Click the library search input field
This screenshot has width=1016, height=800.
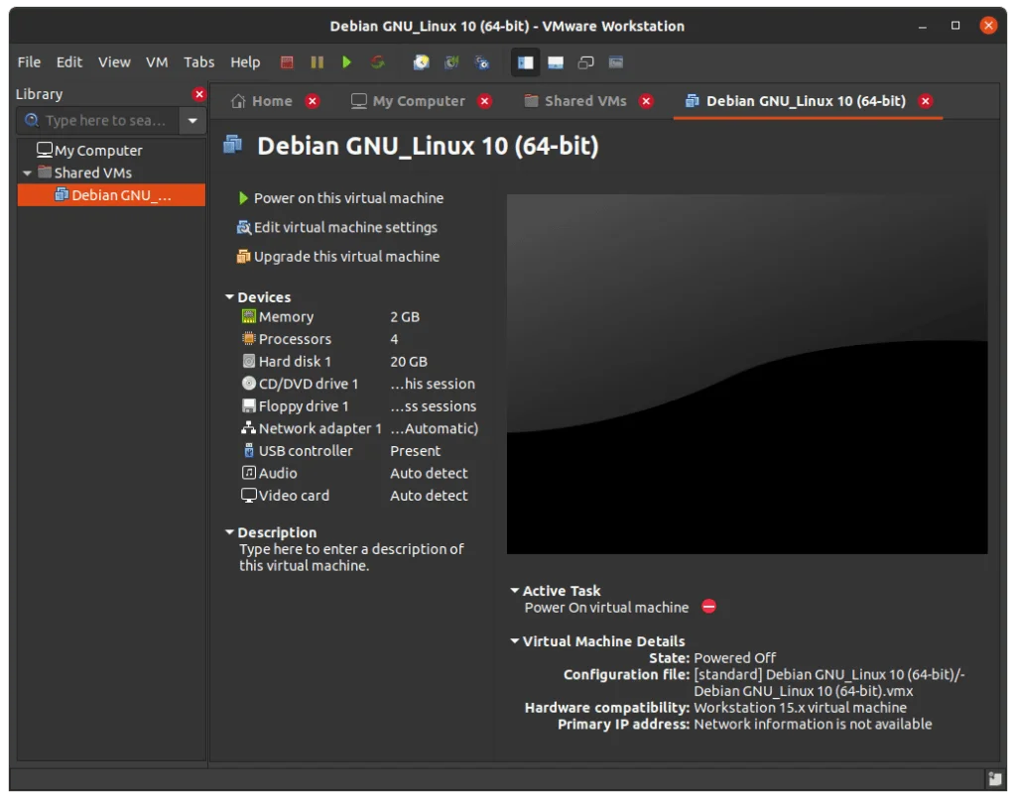(97, 120)
